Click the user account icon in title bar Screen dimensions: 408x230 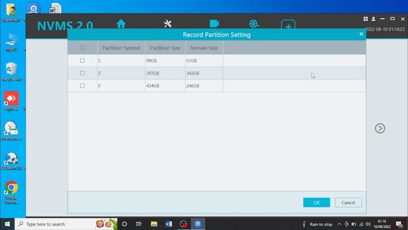pos(374,19)
